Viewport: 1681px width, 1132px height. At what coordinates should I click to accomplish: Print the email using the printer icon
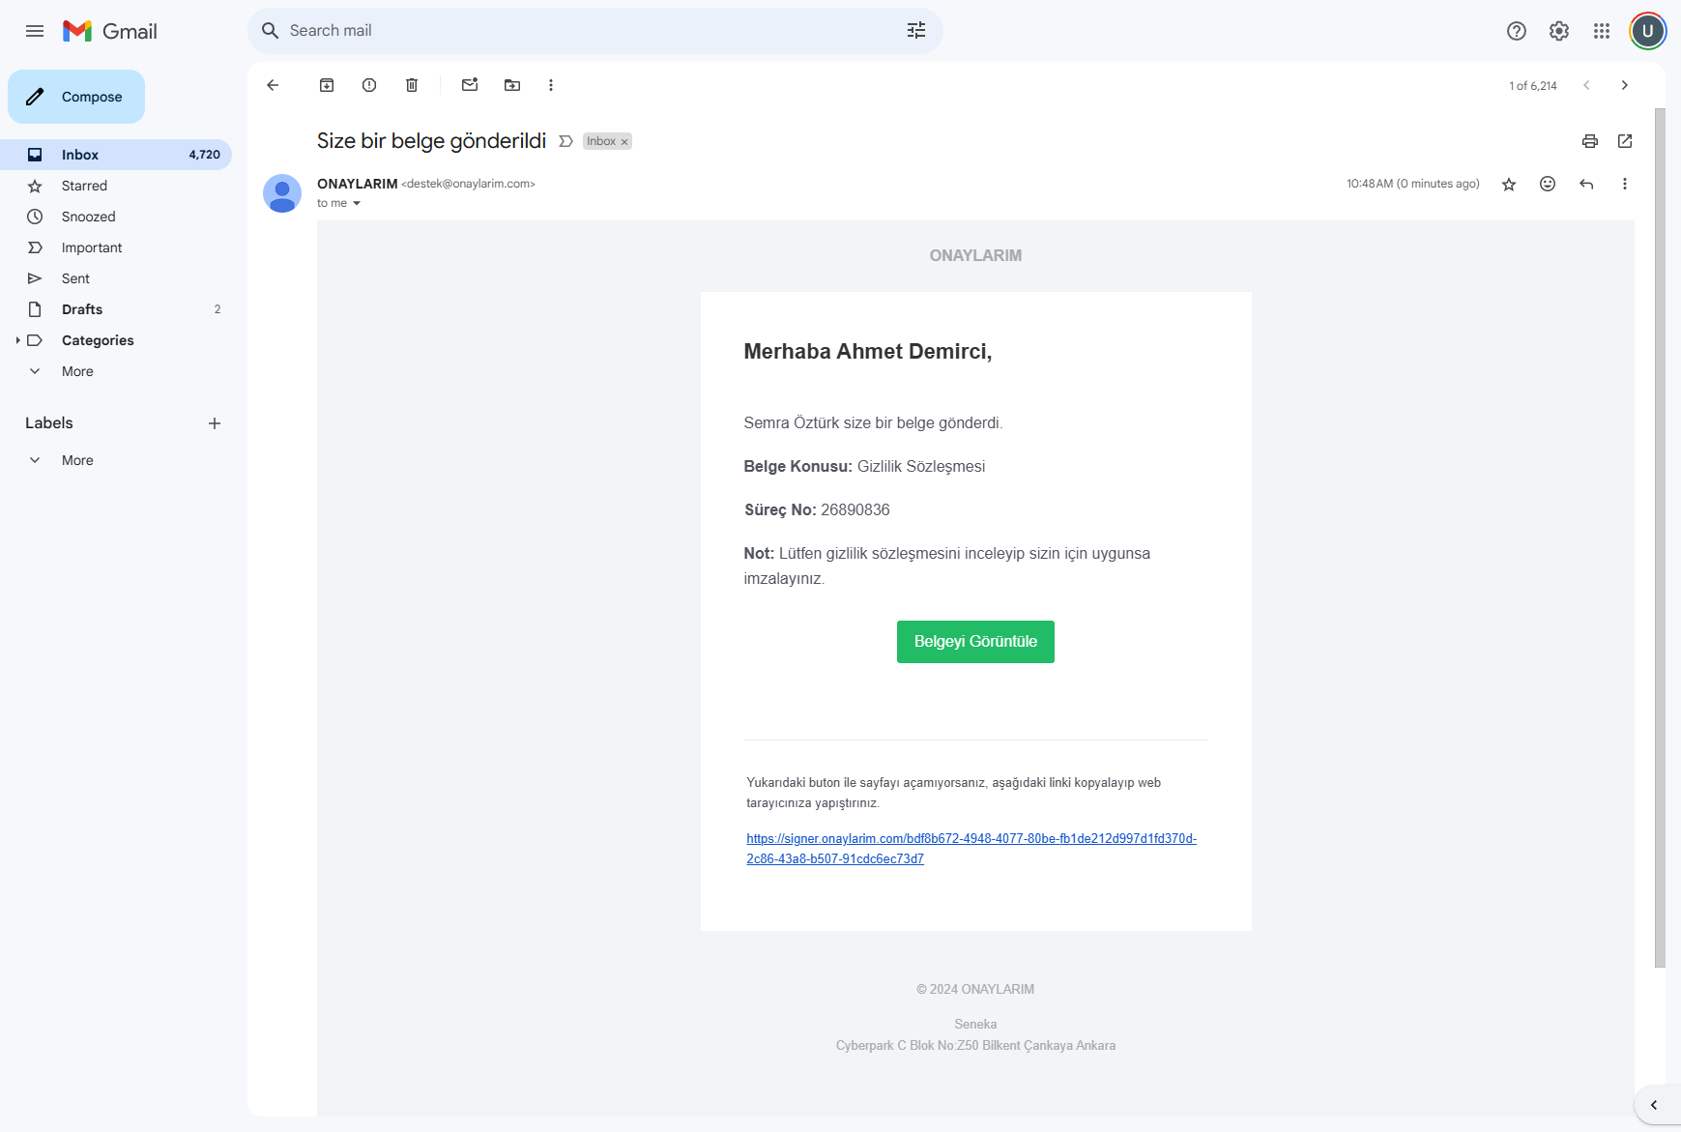(1590, 141)
